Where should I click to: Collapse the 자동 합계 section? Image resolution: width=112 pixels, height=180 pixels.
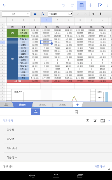109,121
